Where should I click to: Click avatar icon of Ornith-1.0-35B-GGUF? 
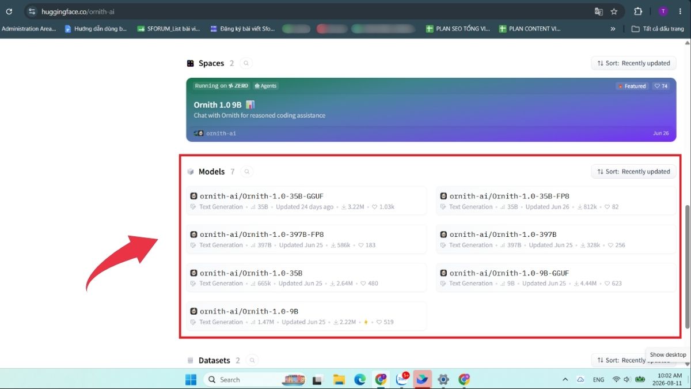point(194,196)
